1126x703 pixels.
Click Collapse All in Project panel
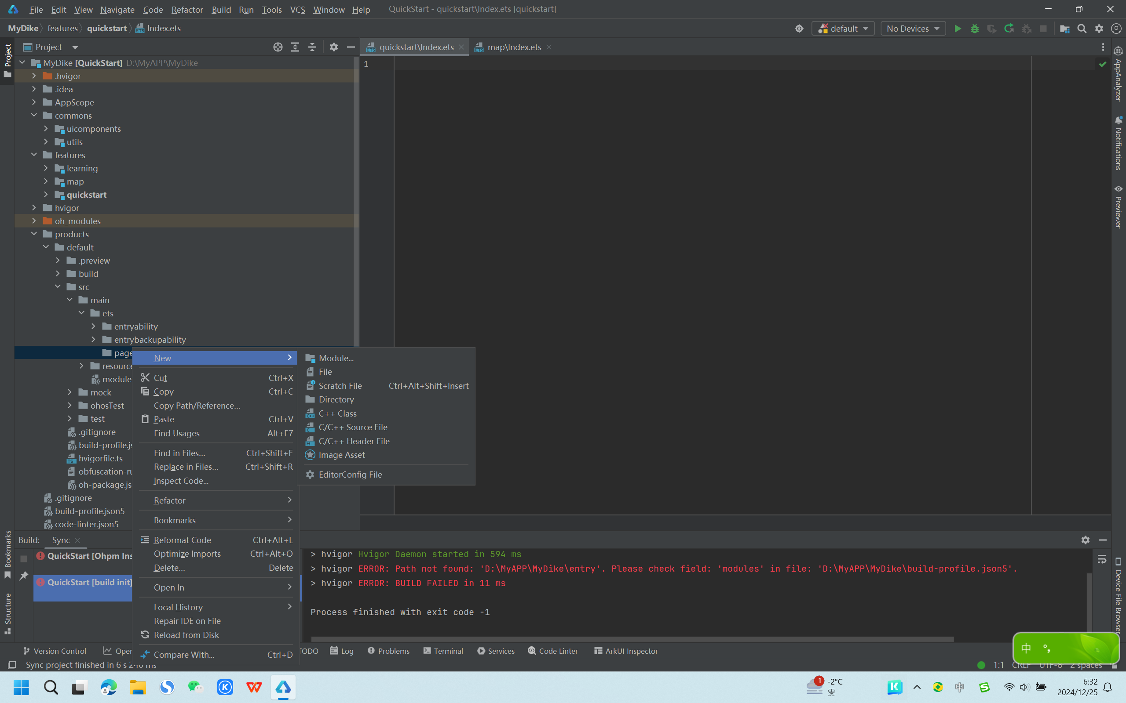click(x=312, y=47)
